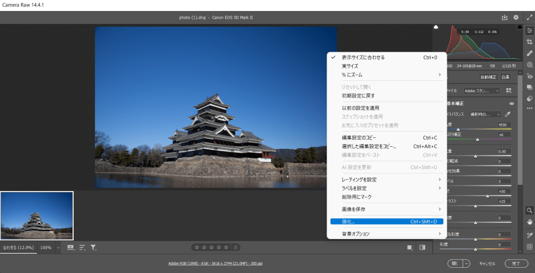Open Camera Raw preferences gear icon
This screenshot has height=273, width=535.
[516, 17]
